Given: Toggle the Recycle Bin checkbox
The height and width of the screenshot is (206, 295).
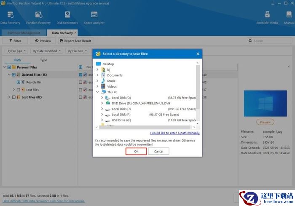Looking at the screenshot, I should [19, 82].
